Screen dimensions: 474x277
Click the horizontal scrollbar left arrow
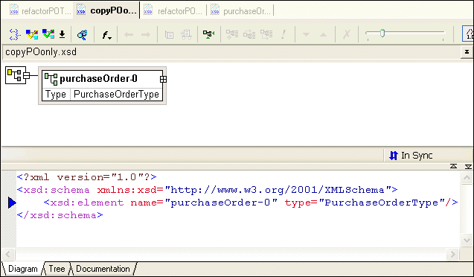click(8, 254)
